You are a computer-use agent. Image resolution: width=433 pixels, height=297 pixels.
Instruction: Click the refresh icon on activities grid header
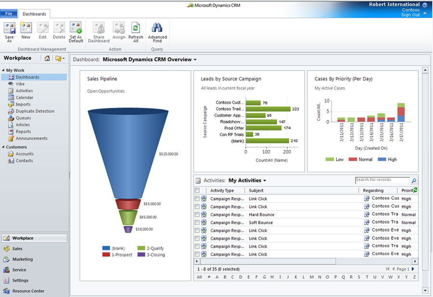(x=415, y=190)
